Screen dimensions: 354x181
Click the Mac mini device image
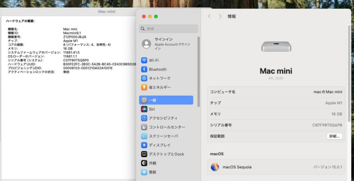[x=276, y=47]
